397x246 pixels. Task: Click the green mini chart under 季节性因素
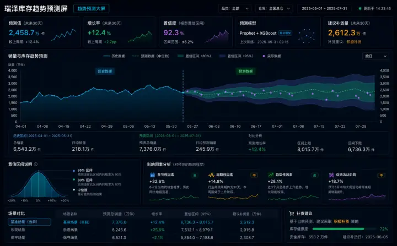(174, 198)
